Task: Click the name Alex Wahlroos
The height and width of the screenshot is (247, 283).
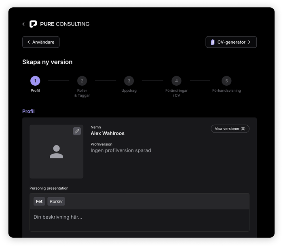Action: pyautogui.click(x=108, y=133)
